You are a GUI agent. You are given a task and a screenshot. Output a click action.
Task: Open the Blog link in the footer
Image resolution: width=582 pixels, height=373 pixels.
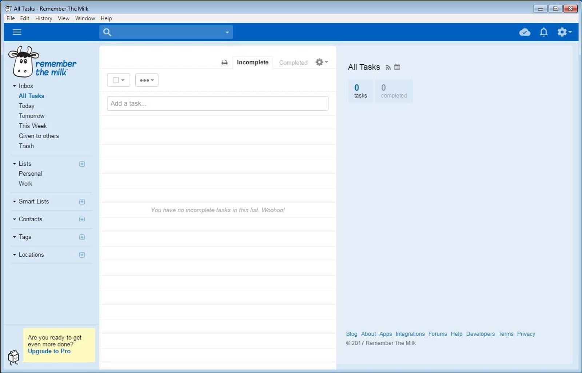click(352, 334)
